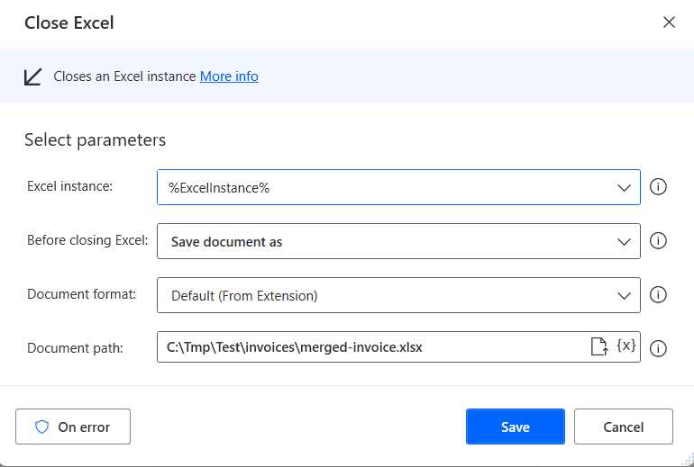Click the info icon beside Excel instance
Viewport: 694px width, 467px height.
[x=658, y=187]
